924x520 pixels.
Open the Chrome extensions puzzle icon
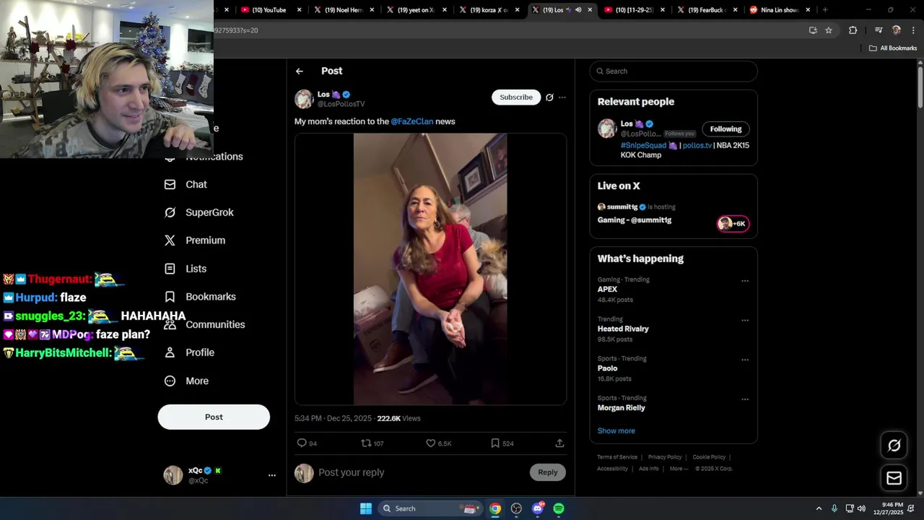[x=853, y=30]
